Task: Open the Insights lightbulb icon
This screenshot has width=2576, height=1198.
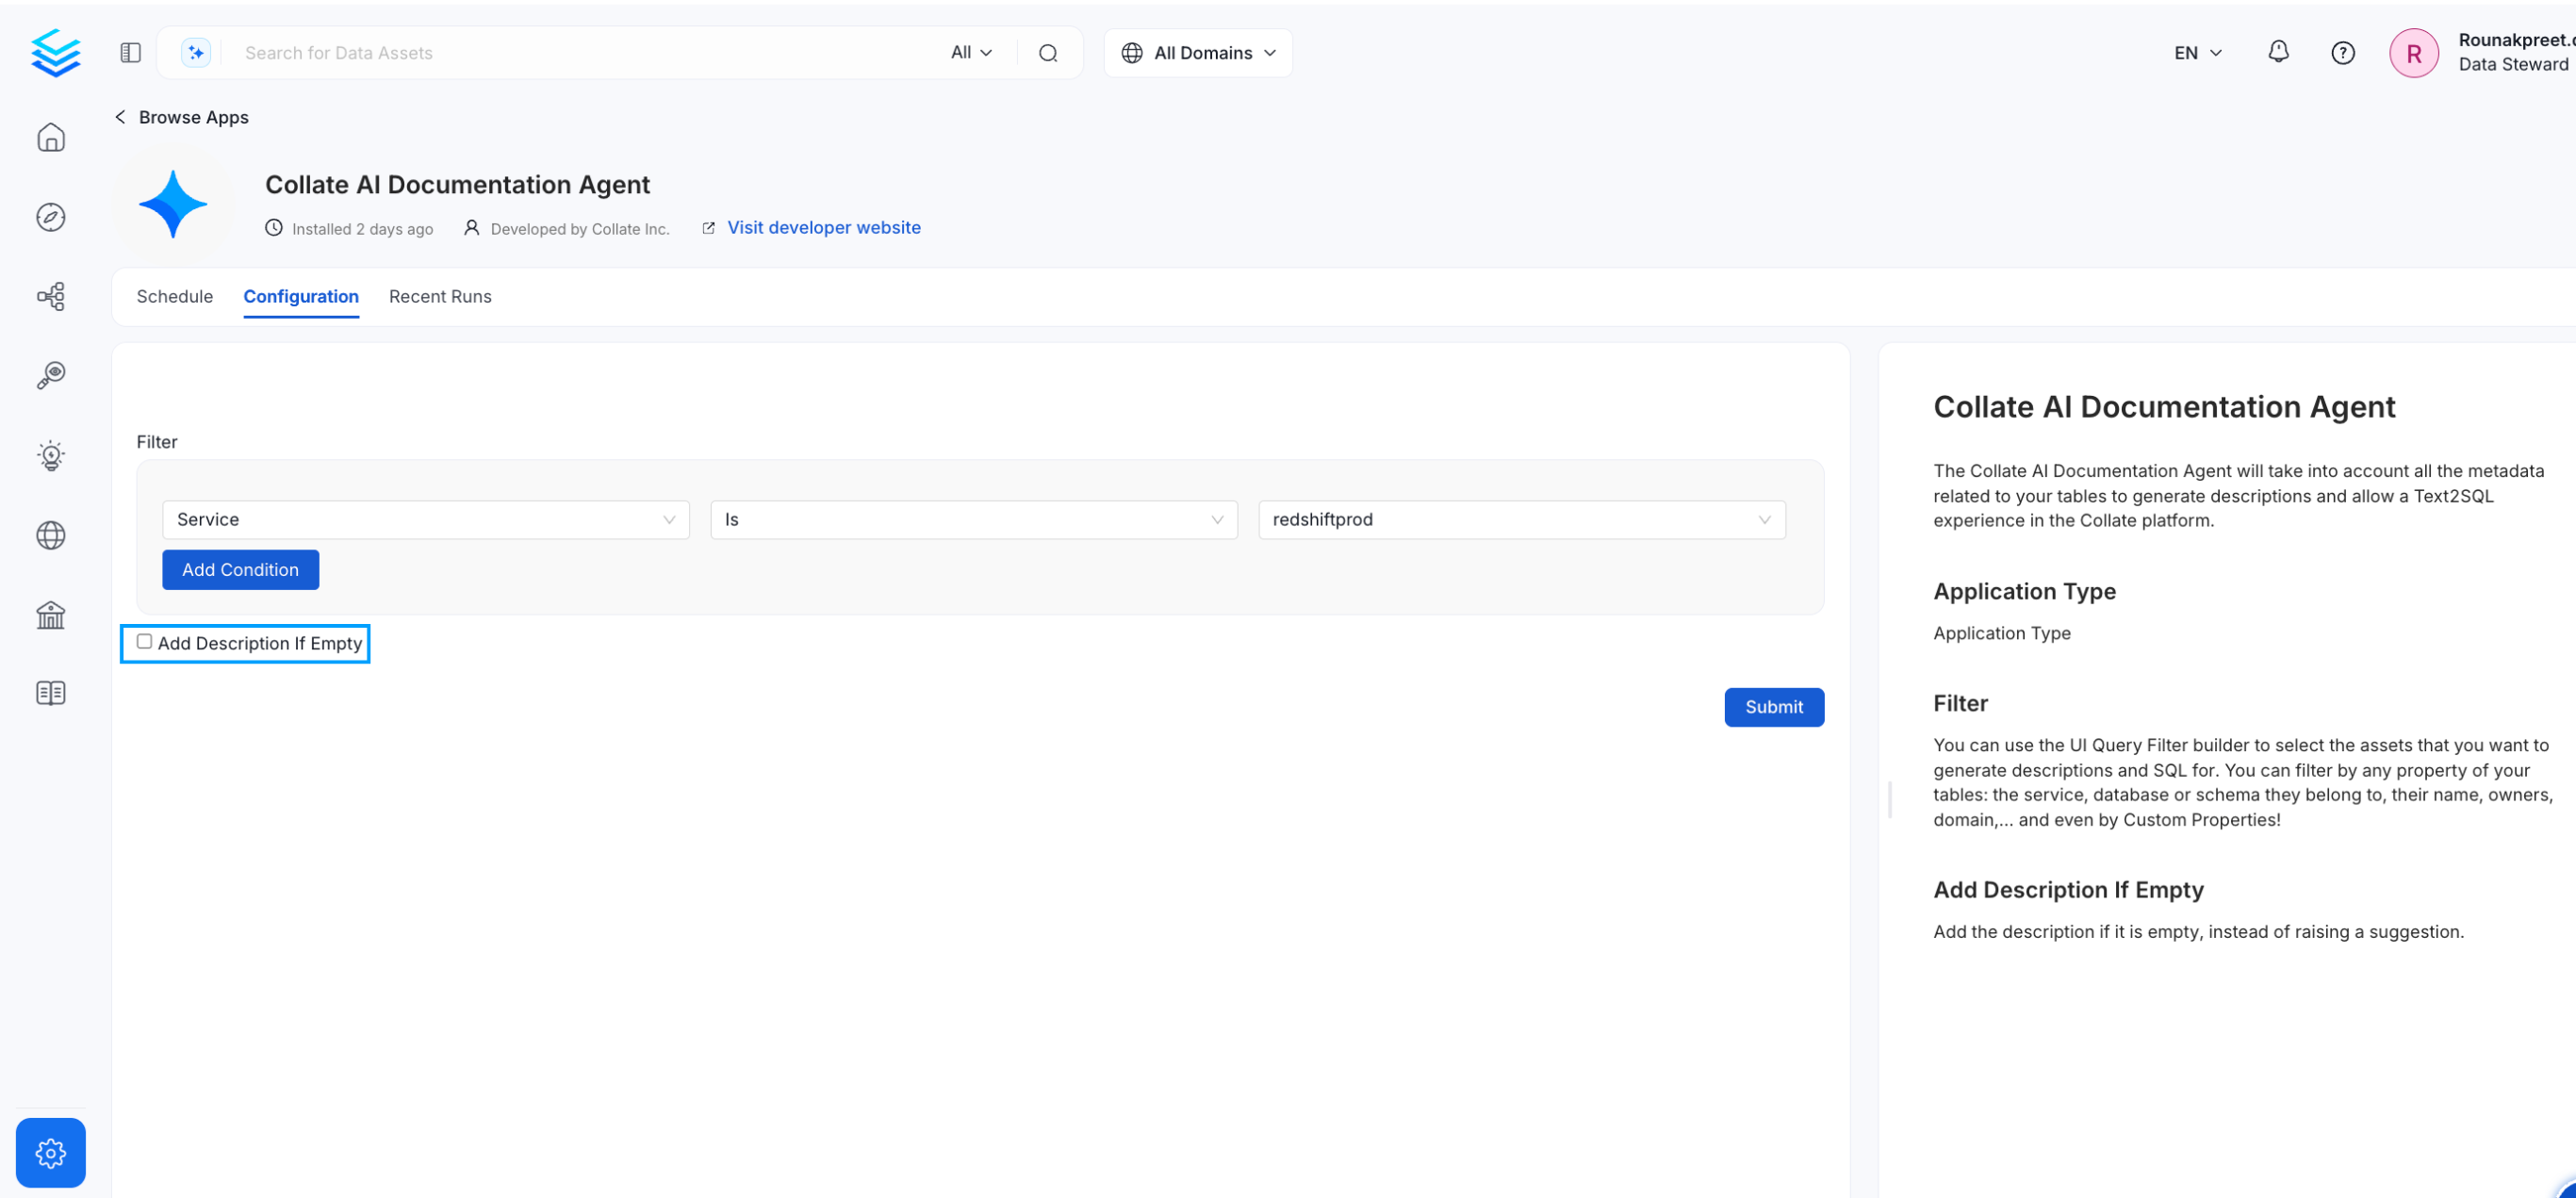Action: tap(51, 455)
